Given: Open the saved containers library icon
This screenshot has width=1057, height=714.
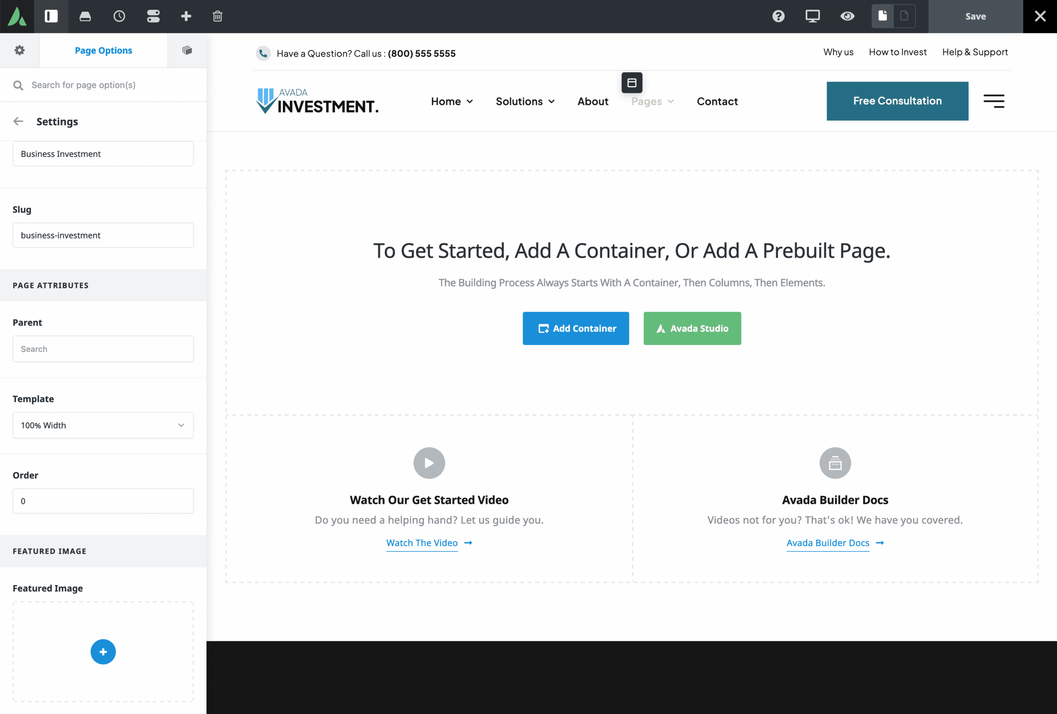Looking at the screenshot, I should (85, 17).
